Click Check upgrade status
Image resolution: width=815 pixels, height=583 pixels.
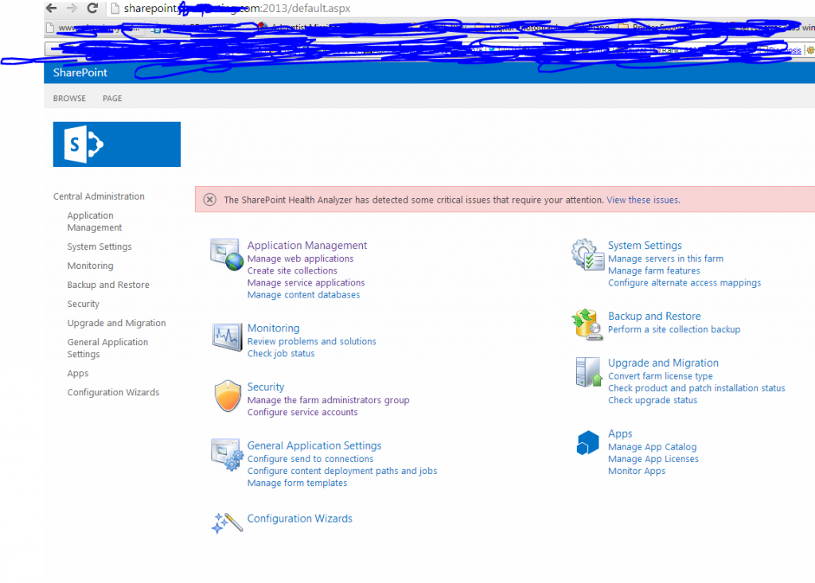coord(653,400)
